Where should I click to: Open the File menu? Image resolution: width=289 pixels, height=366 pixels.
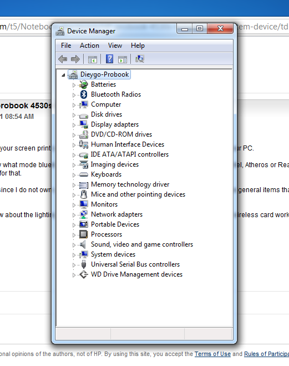coord(66,46)
